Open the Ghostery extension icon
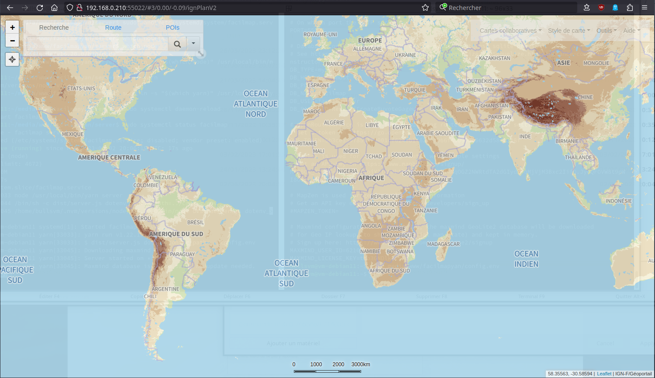Viewport: 655px width, 378px height. click(615, 7)
